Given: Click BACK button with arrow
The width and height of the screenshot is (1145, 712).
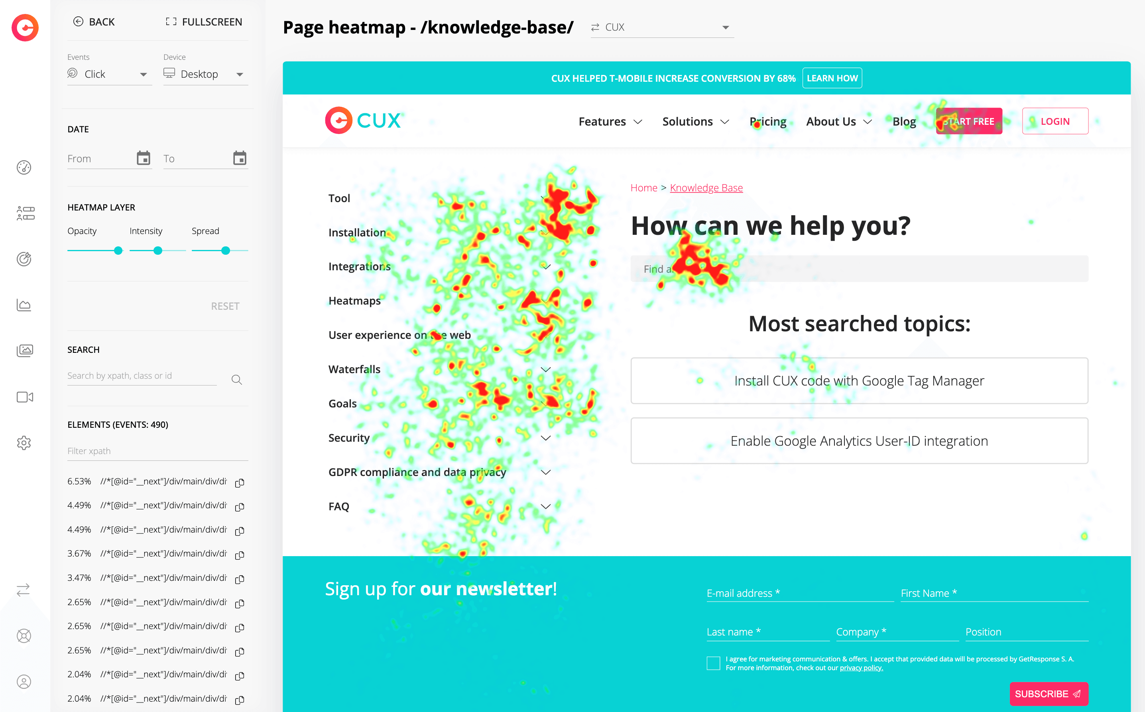Looking at the screenshot, I should pos(94,22).
